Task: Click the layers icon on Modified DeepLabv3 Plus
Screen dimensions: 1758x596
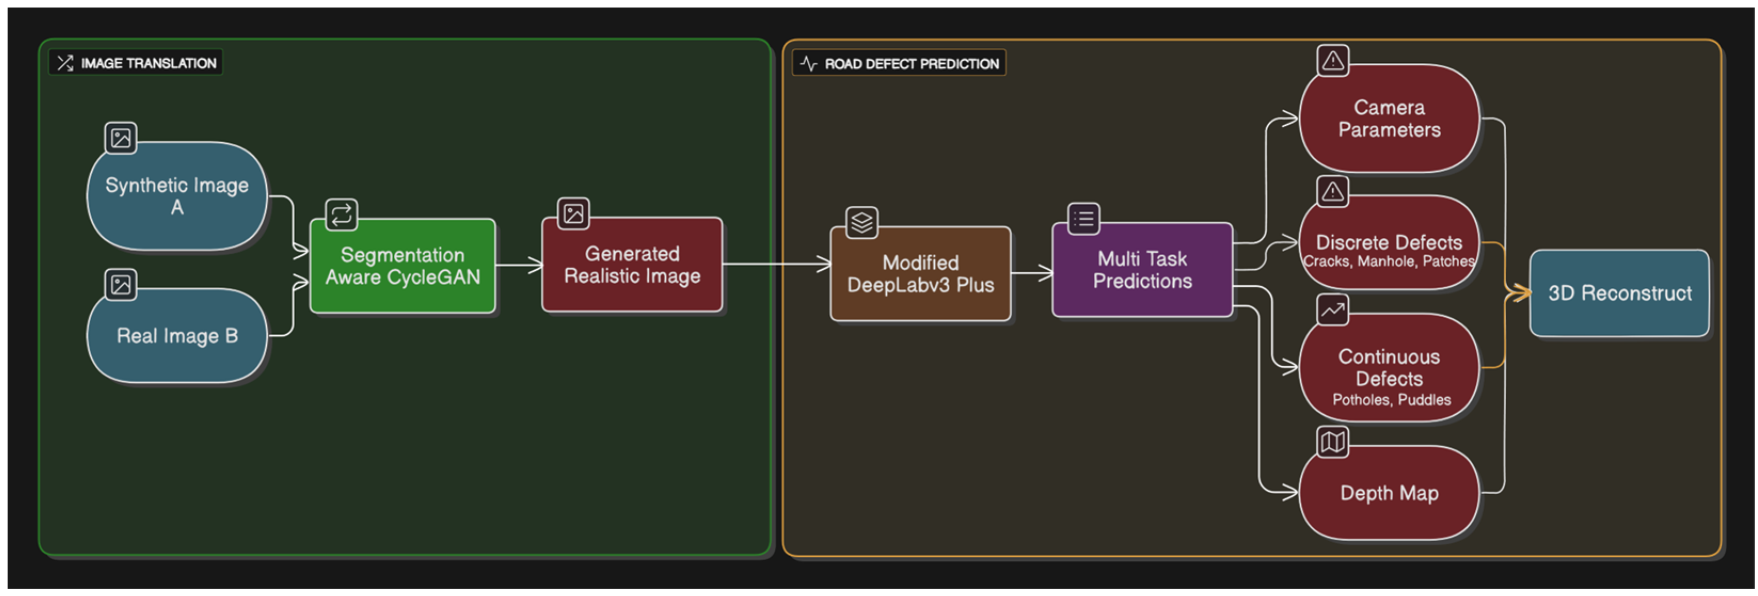Action: (862, 222)
